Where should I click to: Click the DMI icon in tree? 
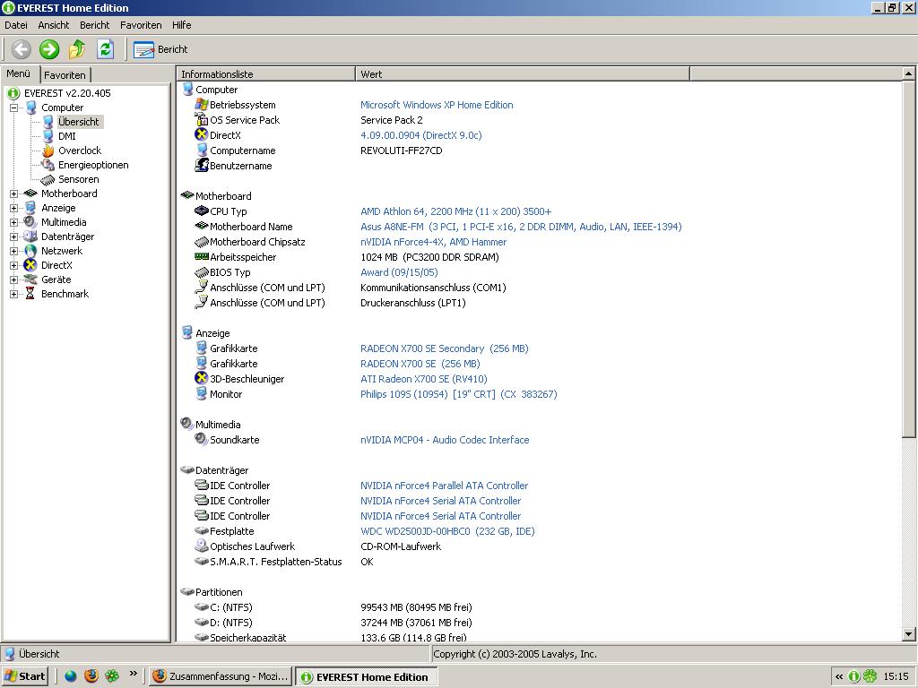(x=48, y=136)
